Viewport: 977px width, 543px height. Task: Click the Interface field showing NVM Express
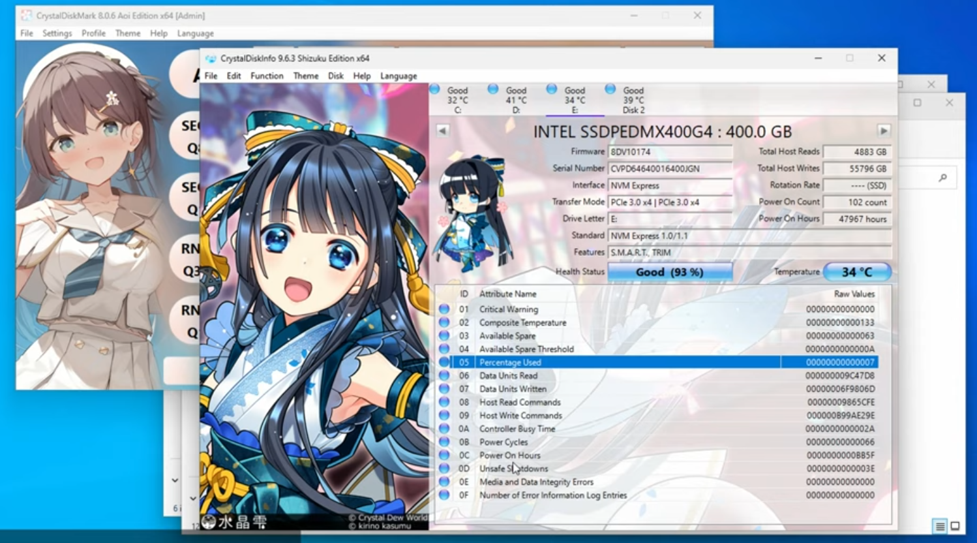click(x=670, y=185)
